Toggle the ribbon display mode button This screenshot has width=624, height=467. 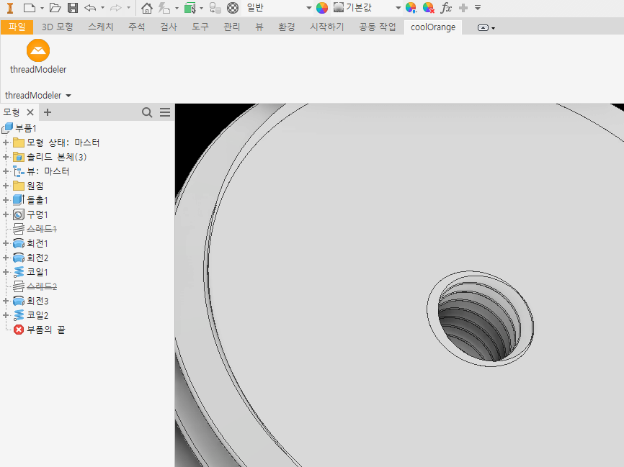[483, 27]
